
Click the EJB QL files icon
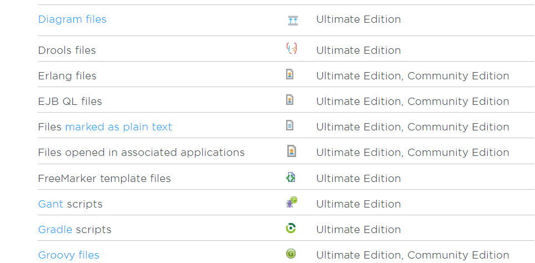click(x=289, y=99)
